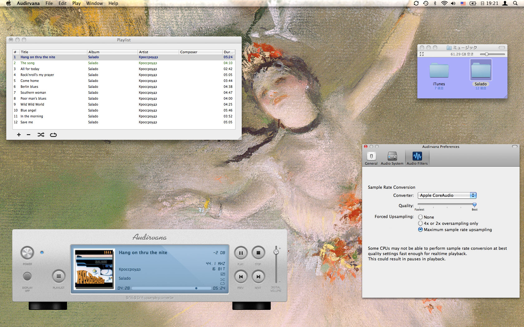Remove a track with the minus button

[28, 135]
